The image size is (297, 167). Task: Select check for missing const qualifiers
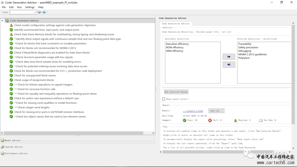(45, 103)
